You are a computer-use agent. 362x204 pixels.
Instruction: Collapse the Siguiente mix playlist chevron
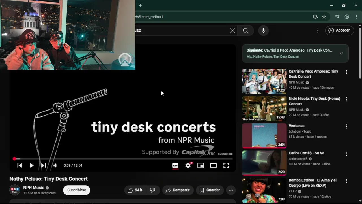tap(341, 53)
